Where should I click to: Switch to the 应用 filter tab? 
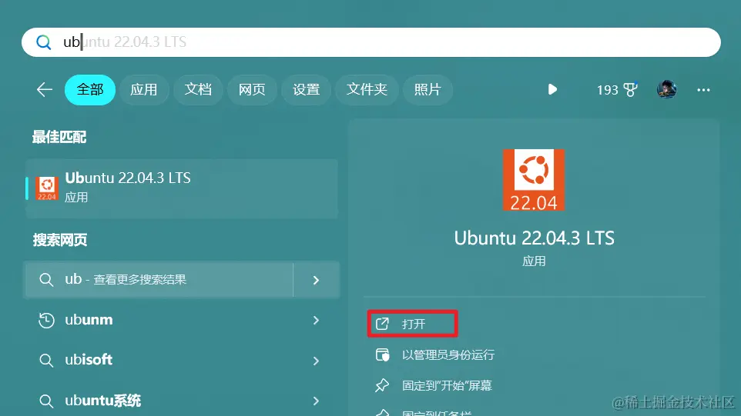tap(144, 90)
